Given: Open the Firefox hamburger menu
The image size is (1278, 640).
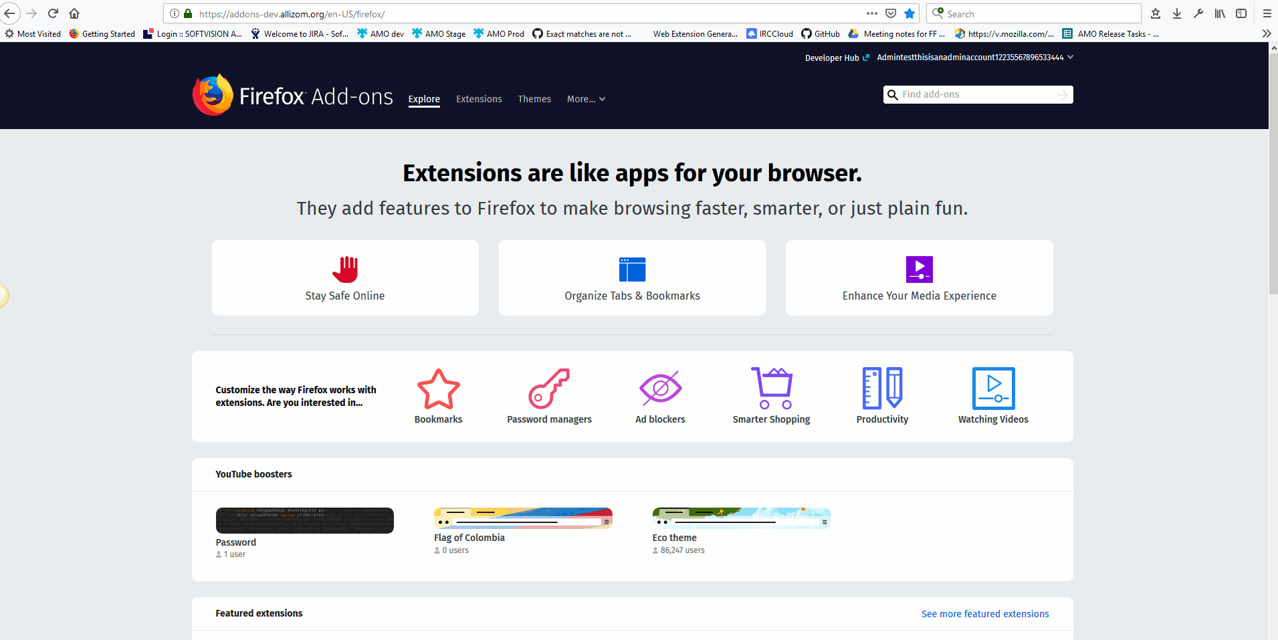Looking at the screenshot, I should pyautogui.click(x=1267, y=13).
